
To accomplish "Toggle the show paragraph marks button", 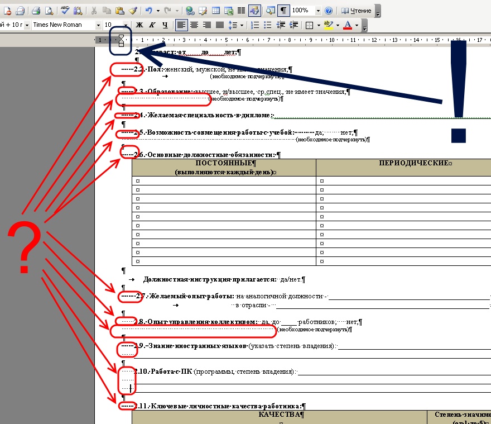I will click(284, 11).
